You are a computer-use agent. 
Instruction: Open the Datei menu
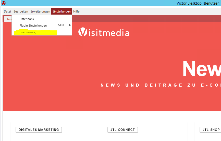coord(7,11)
